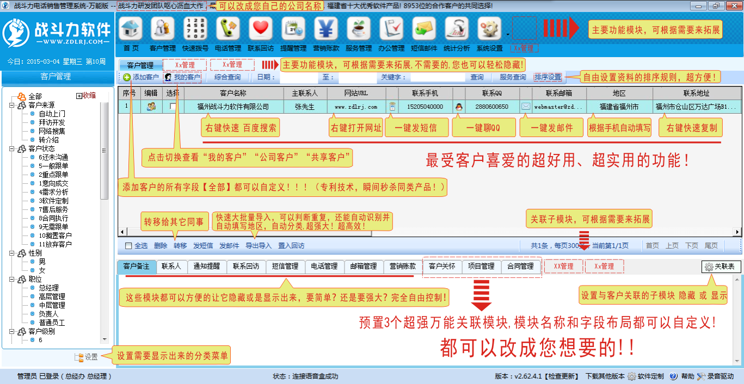Click the 置入回访 link
Screen dimensions: 744x384
tap(291, 246)
